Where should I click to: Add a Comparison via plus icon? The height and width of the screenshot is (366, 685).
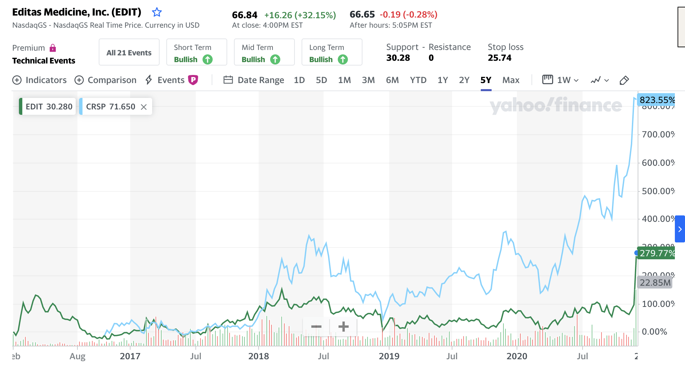click(x=79, y=80)
